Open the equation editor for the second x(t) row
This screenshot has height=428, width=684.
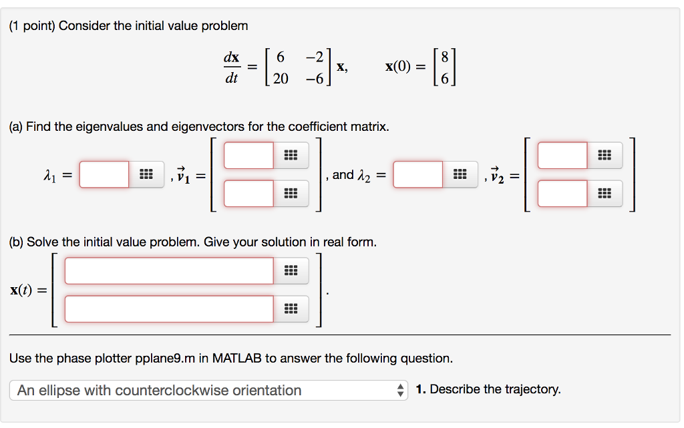(291, 308)
